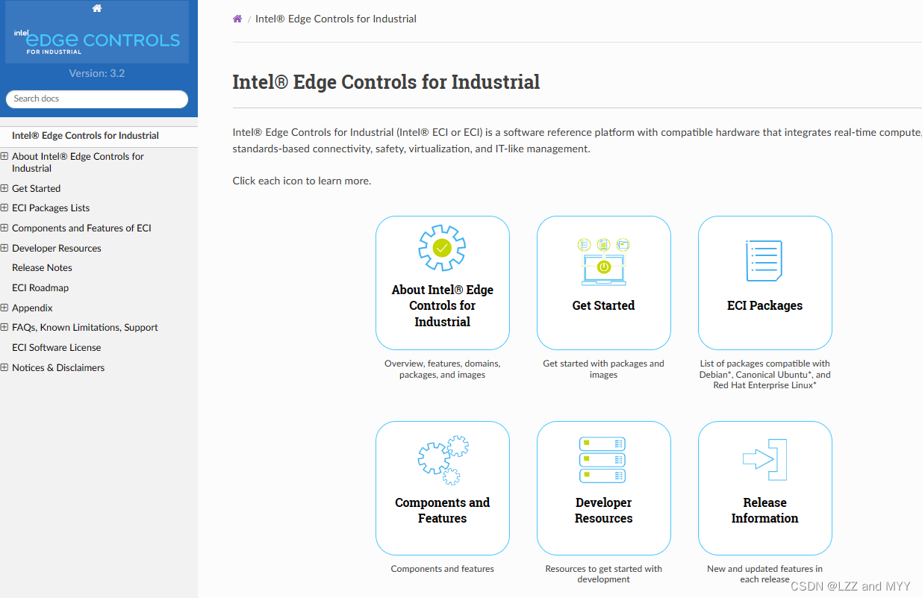922x598 pixels.
Task: Focus the Search docs field
Action: (x=97, y=99)
